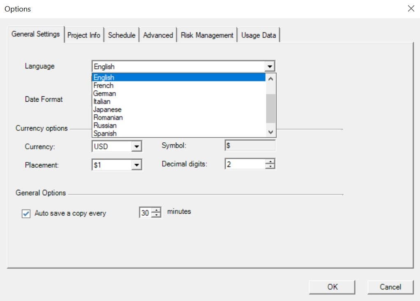The width and height of the screenshot is (420, 301).
Task: Open the Usage Data tab
Action: coord(258,35)
